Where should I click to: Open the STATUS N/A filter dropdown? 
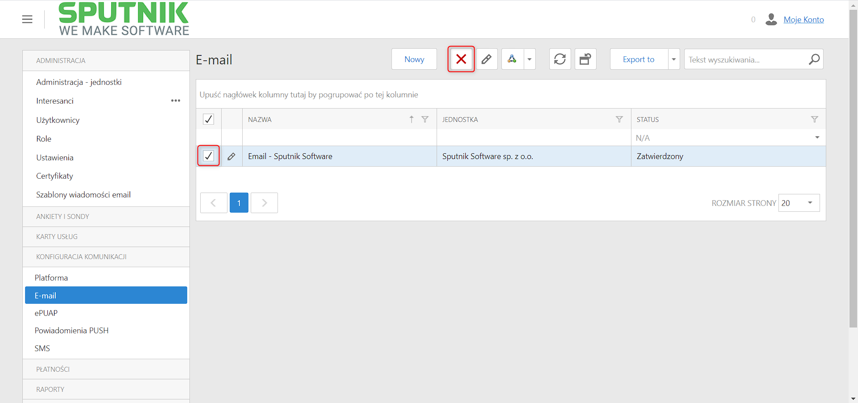click(x=817, y=138)
